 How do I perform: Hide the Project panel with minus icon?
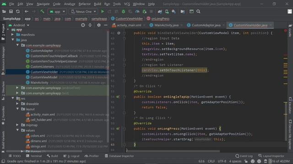(x=106, y=25)
